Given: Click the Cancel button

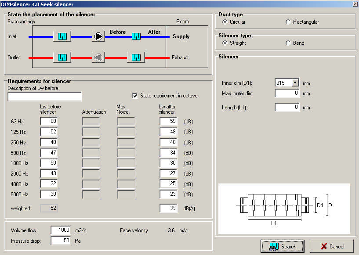Looking at the screenshot, I should click(x=332, y=246).
